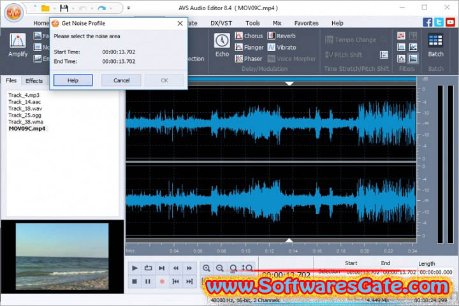This screenshot has width=459, height=306.
Task: Open the Batch processing tool
Action: [435, 45]
